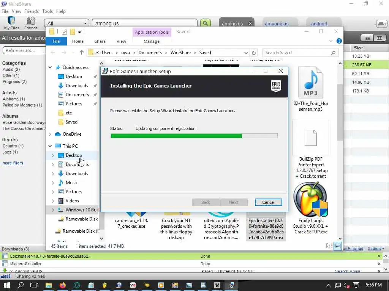This screenshot has width=389, height=291.
Task: Switch WireShare results to list view
Action: click(x=367, y=38)
